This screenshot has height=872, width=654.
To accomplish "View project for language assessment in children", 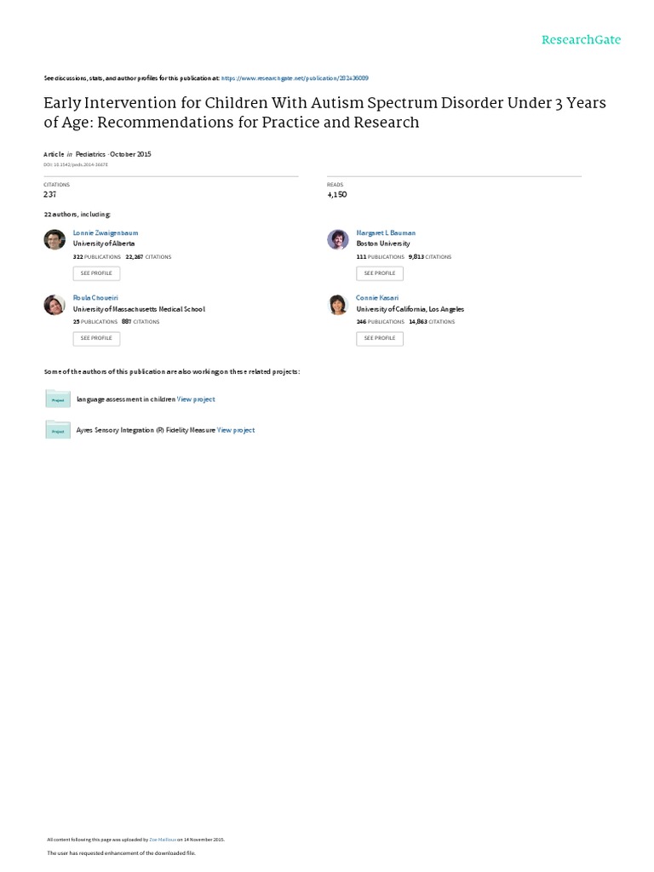I will (196, 399).
